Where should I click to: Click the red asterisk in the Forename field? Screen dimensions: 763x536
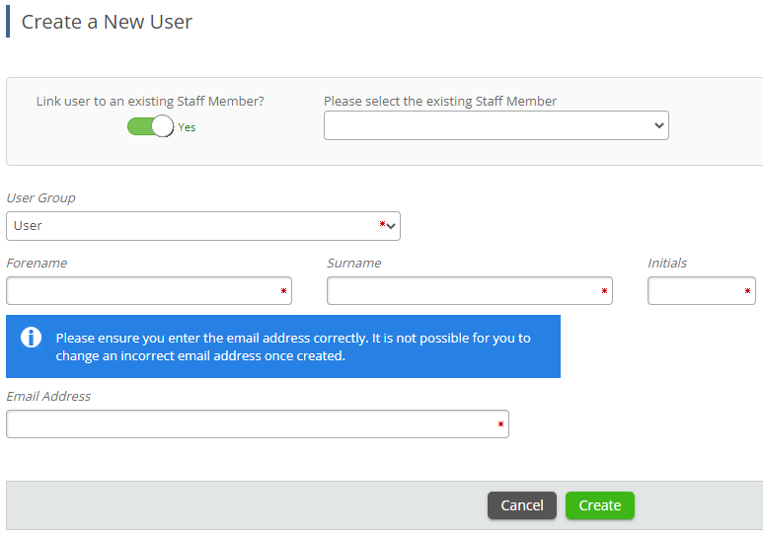pyautogui.click(x=284, y=291)
